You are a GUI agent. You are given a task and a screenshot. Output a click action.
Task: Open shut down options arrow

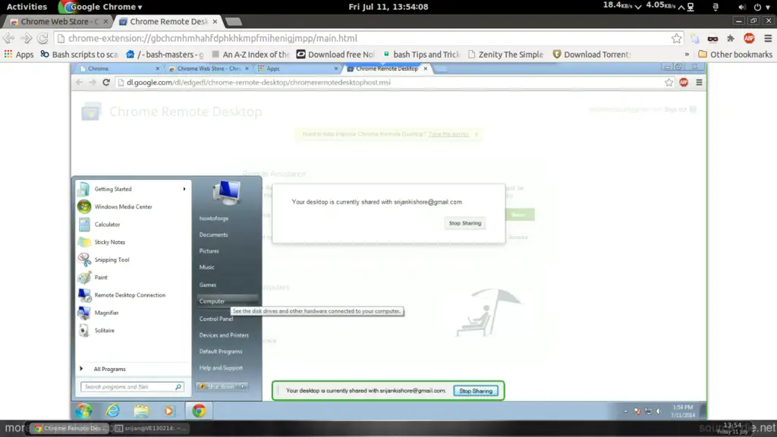click(243, 386)
